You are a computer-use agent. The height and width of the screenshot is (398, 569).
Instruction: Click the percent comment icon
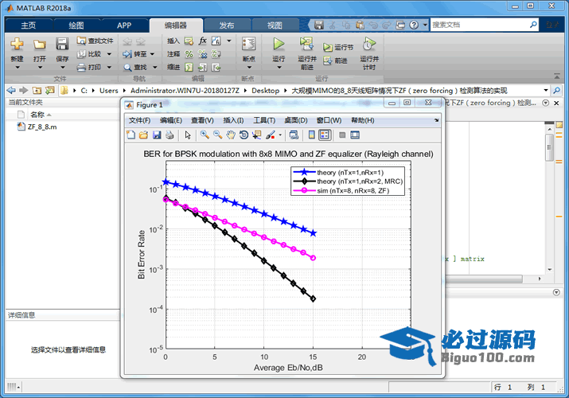pos(189,54)
